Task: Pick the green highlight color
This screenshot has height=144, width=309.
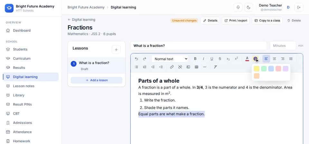Action: point(264,69)
